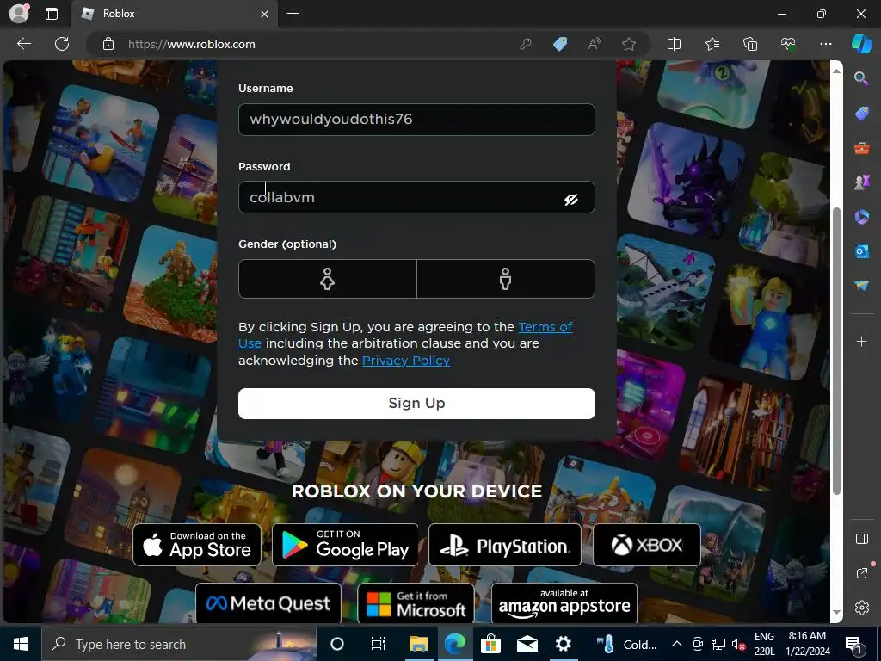Viewport: 881px width, 661px height.
Task: Click the page vertical scrollbar thumb
Action: [x=836, y=351]
